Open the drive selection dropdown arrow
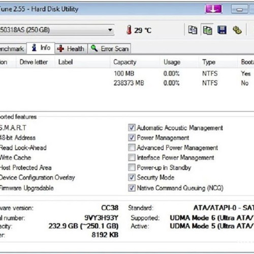The width and height of the screenshot is (254, 254). [x=110, y=30]
